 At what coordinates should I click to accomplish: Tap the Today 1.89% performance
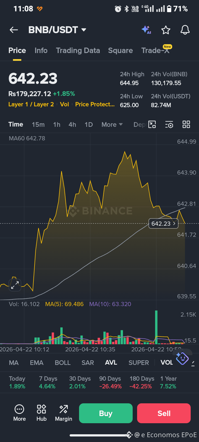(x=17, y=383)
